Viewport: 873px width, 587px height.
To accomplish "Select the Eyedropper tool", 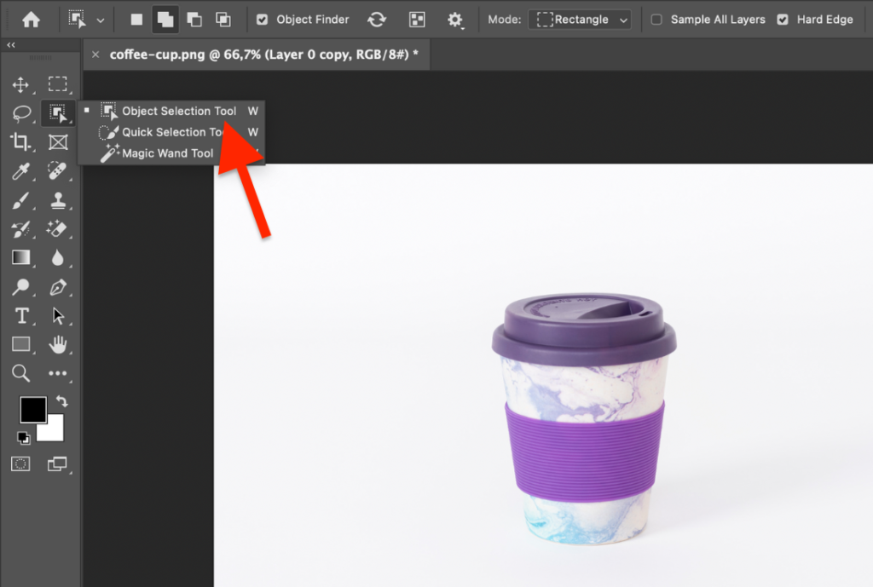I will [20, 170].
